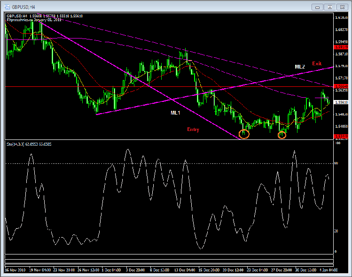The image size is (352, 277).
Task: Click the 16 Nov 2010 date label
Action: (15, 270)
